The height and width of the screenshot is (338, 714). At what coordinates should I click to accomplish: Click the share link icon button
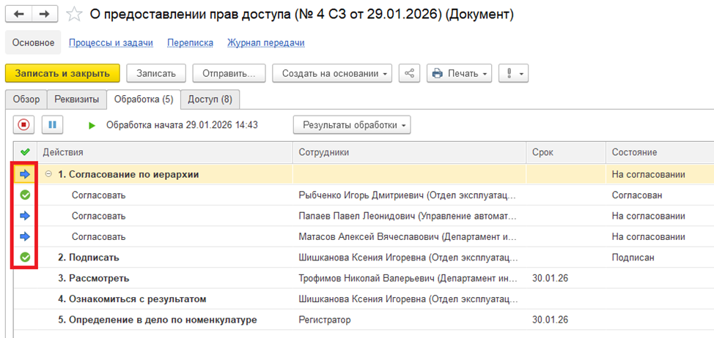pos(409,73)
